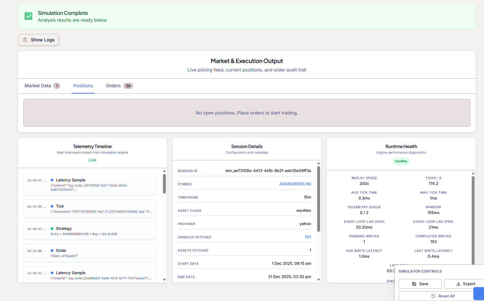Switch to the Market Data tab
The height and width of the screenshot is (301, 484).
pyautogui.click(x=38, y=86)
